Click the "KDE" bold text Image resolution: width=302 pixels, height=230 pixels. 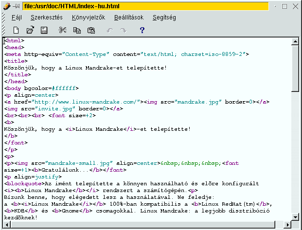pos(19,211)
